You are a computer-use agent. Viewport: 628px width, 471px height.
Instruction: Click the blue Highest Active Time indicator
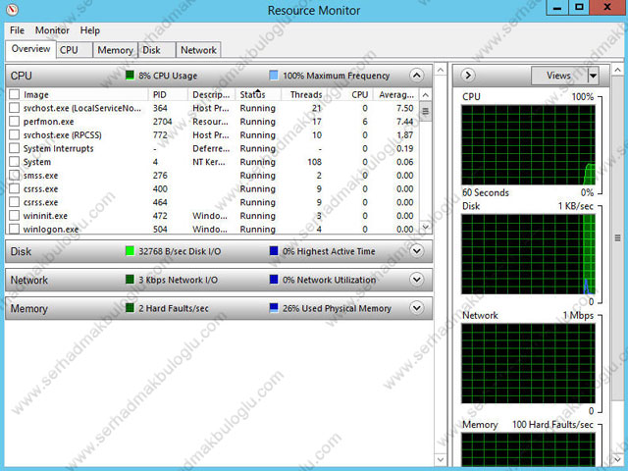click(x=274, y=251)
